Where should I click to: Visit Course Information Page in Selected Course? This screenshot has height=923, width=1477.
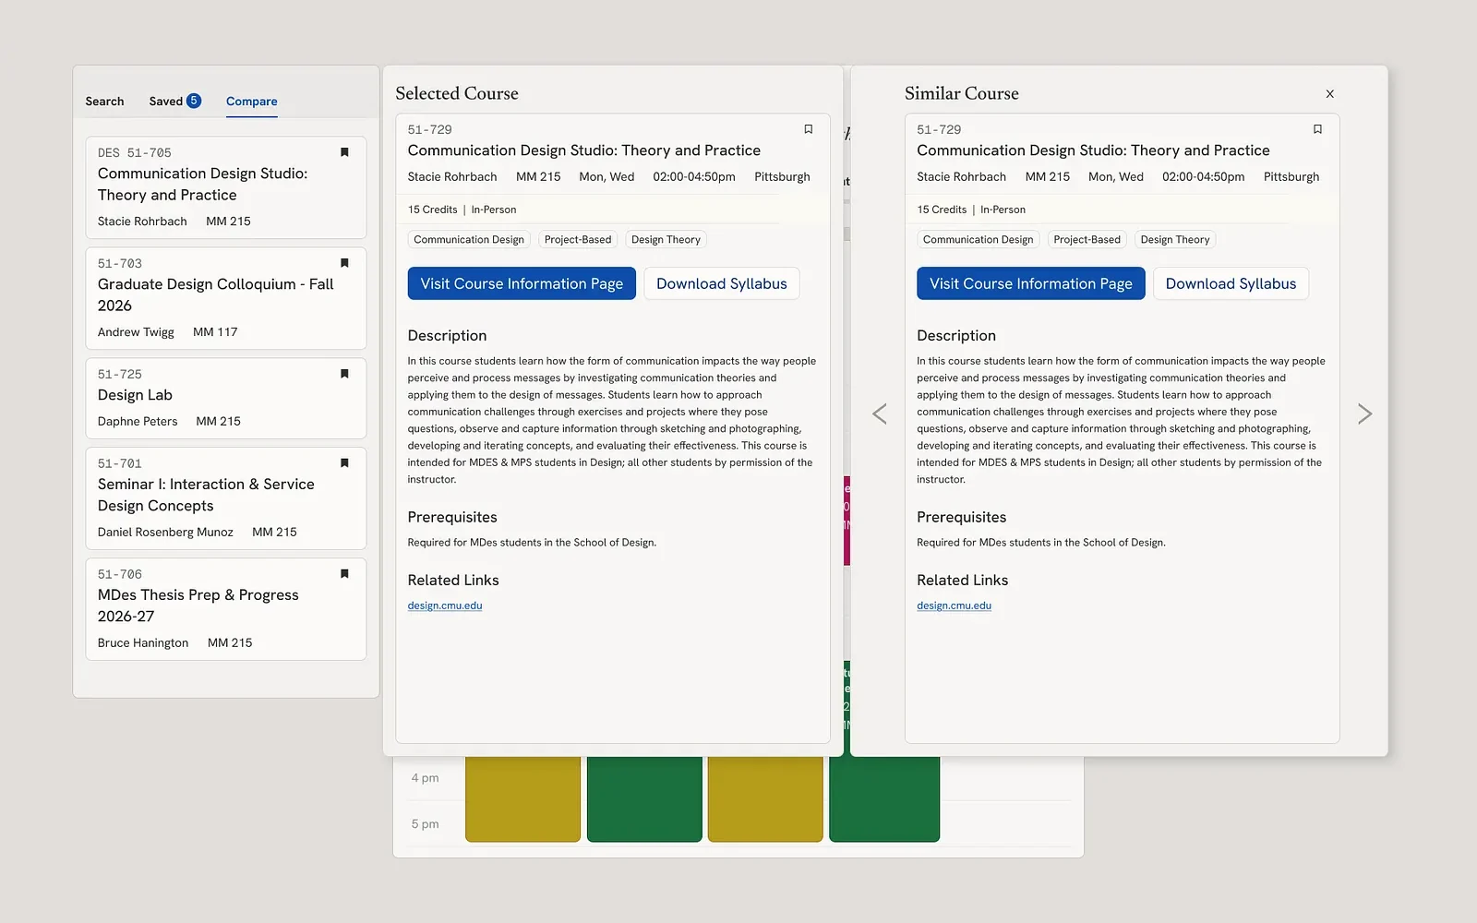coord(522,283)
